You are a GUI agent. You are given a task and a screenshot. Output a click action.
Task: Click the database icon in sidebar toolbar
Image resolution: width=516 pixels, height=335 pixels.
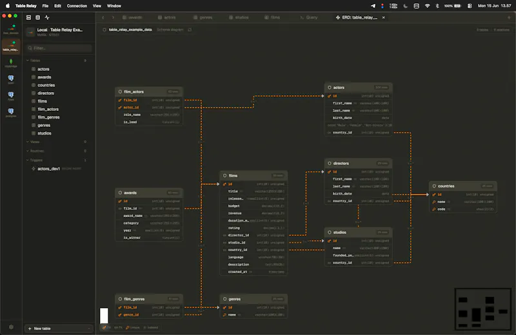[38, 17]
